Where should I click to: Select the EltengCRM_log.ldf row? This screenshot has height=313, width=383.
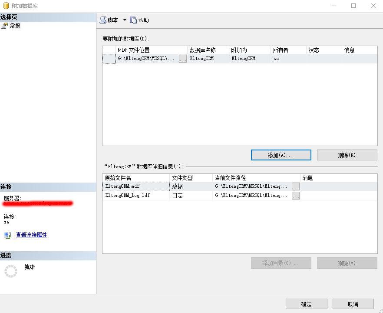pos(136,196)
